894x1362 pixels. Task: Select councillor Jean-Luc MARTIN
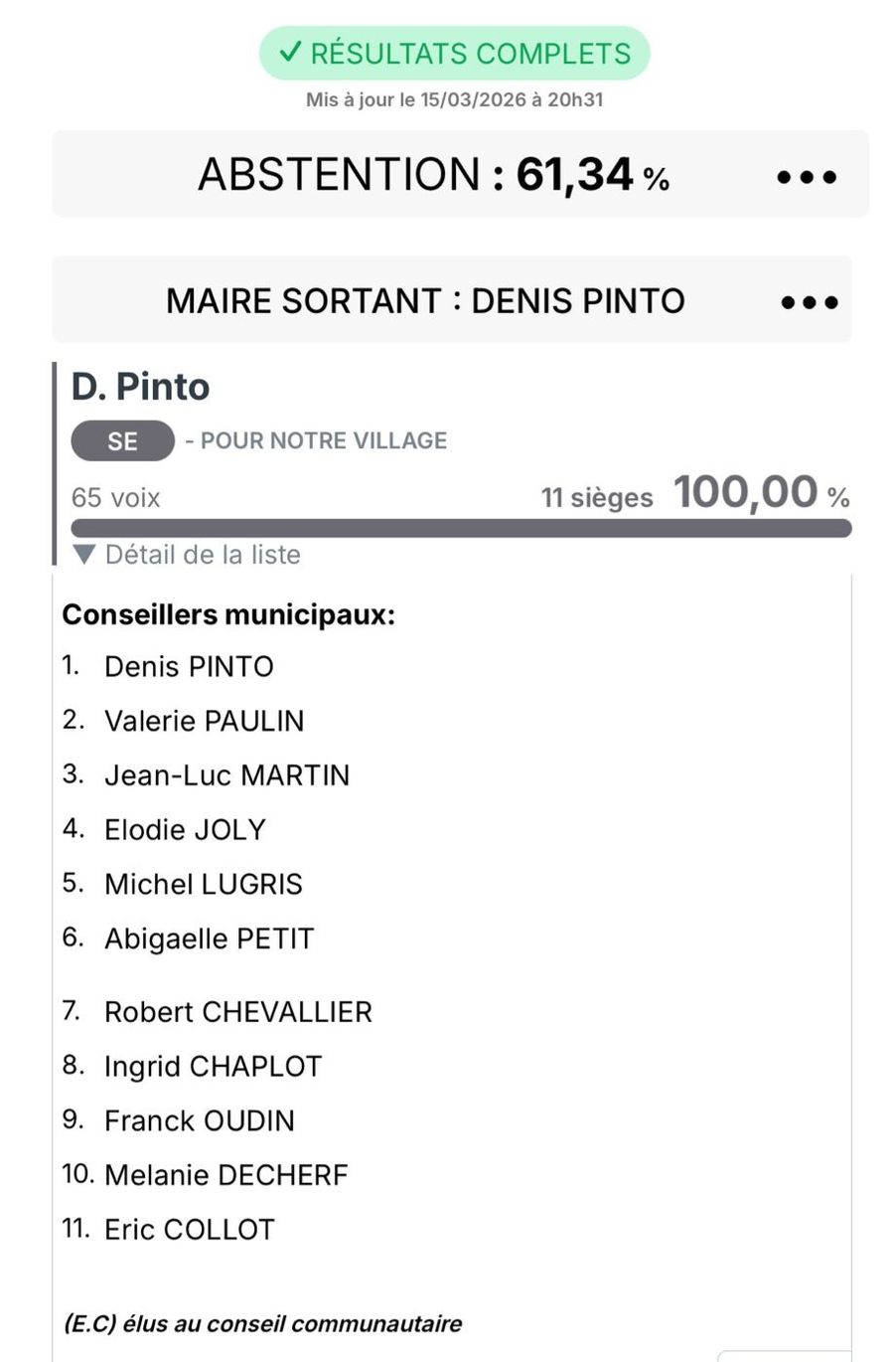226,775
